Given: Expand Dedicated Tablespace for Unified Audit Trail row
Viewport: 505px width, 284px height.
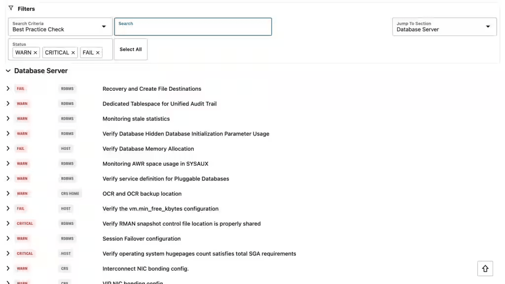Looking at the screenshot, I should pos(8,104).
